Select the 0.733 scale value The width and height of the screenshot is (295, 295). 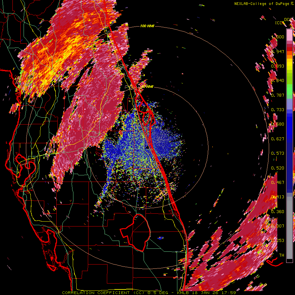278,110
